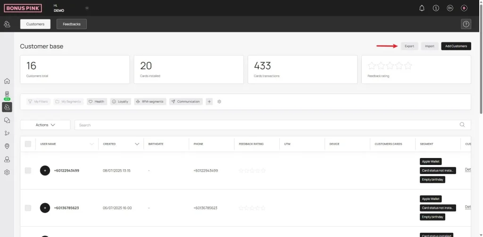Click the help question mark icon
The image size is (483, 237).
466,24
